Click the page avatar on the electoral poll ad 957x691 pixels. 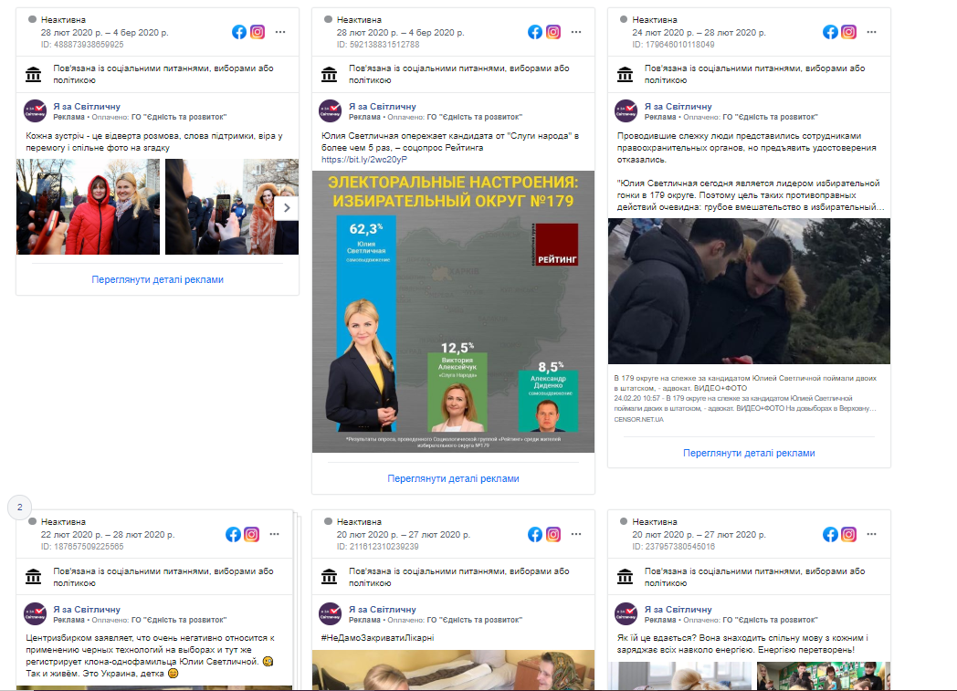click(331, 111)
